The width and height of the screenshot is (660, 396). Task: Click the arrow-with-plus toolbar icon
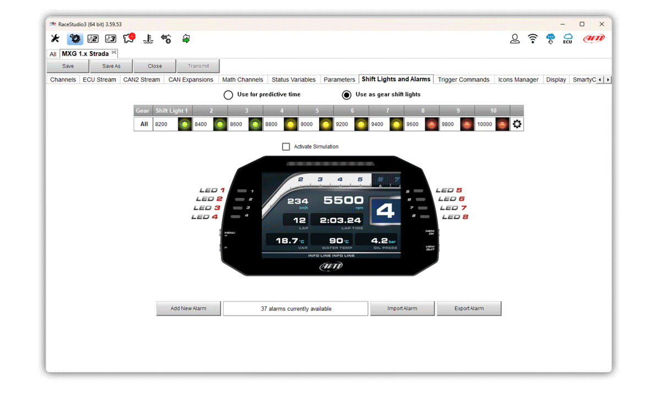pyautogui.click(x=166, y=38)
